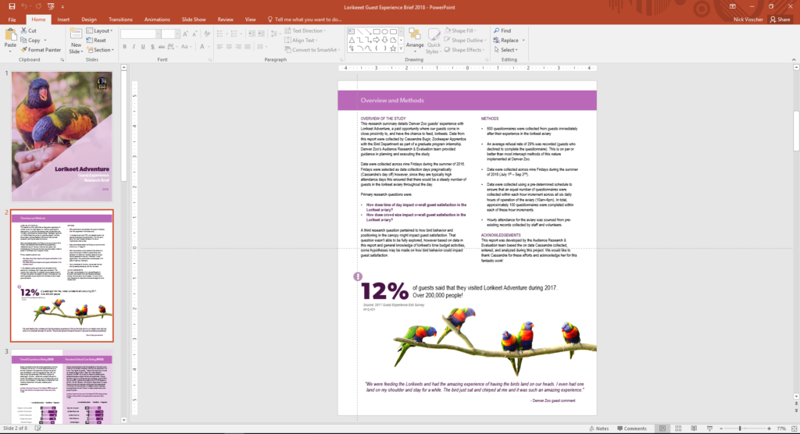Switch to the Animations tab
The height and width of the screenshot is (434, 800).
(157, 20)
